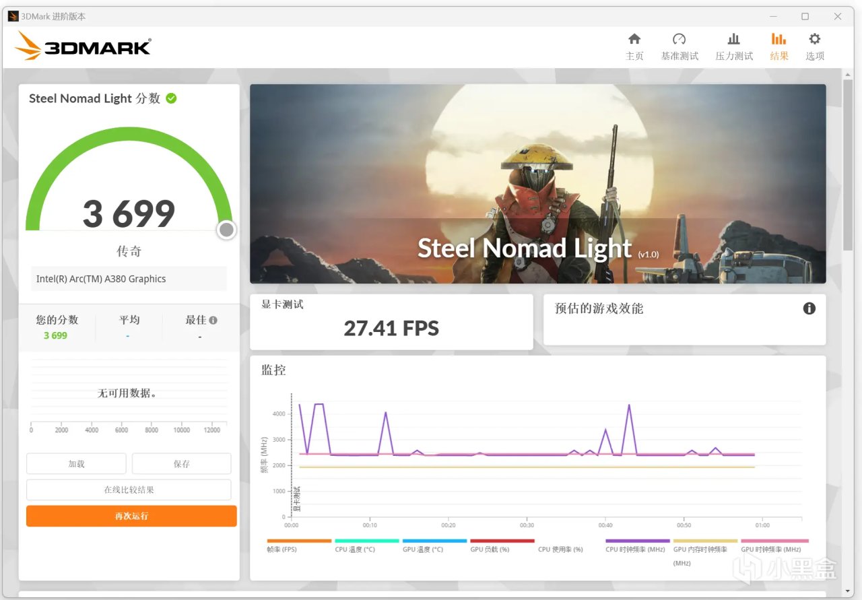Image resolution: width=862 pixels, height=600 pixels.
Task: Toggle the CPU 温度 (°C) legend entry
Action: 367,545
